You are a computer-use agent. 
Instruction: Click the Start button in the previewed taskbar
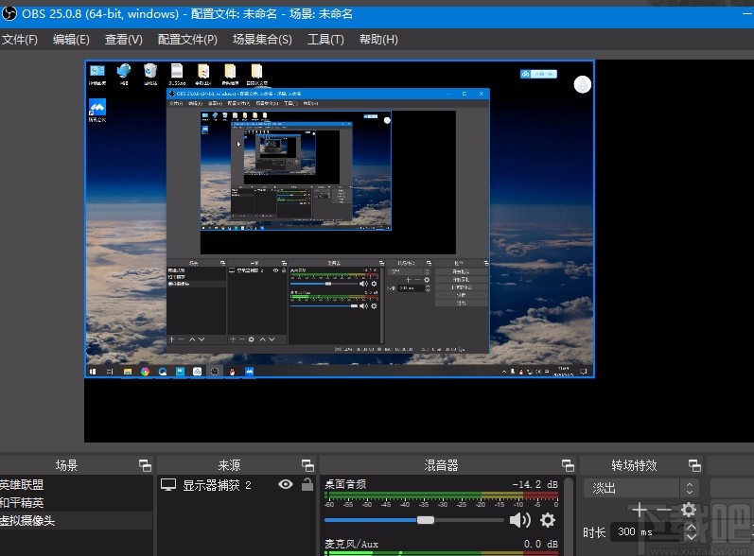pos(93,372)
